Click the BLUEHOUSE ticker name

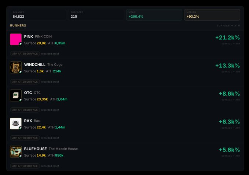tap(36, 149)
